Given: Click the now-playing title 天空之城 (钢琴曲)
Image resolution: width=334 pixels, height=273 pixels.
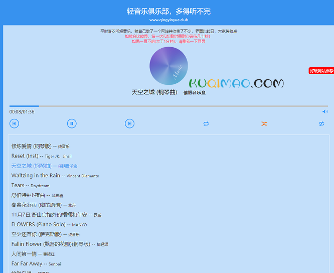Looking at the screenshot, I should pyautogui.click(x=154, y=92).
